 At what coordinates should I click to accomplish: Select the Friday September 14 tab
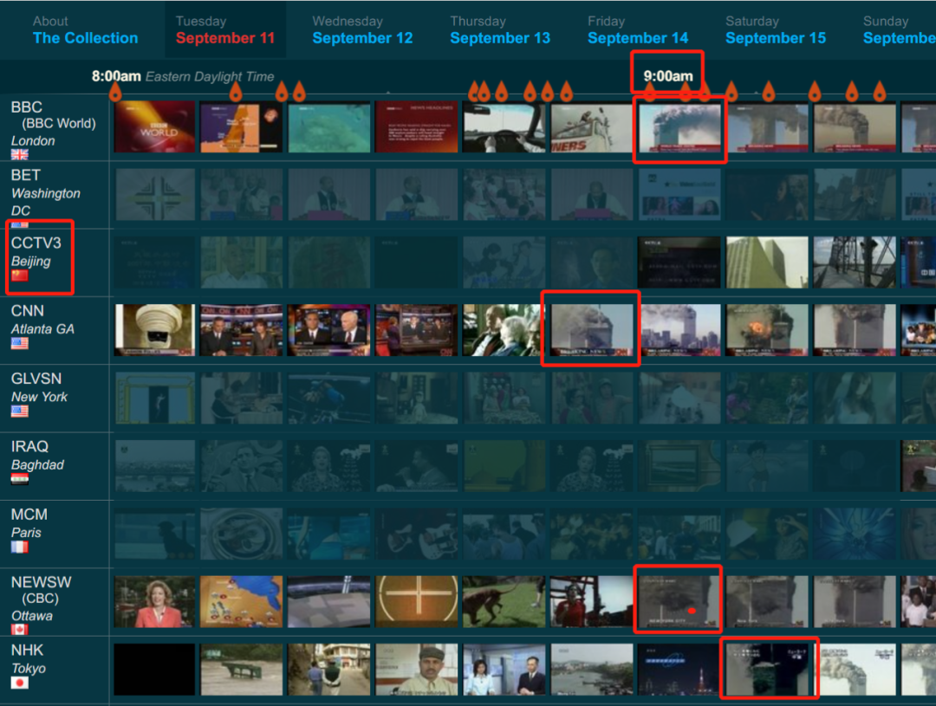638,30
